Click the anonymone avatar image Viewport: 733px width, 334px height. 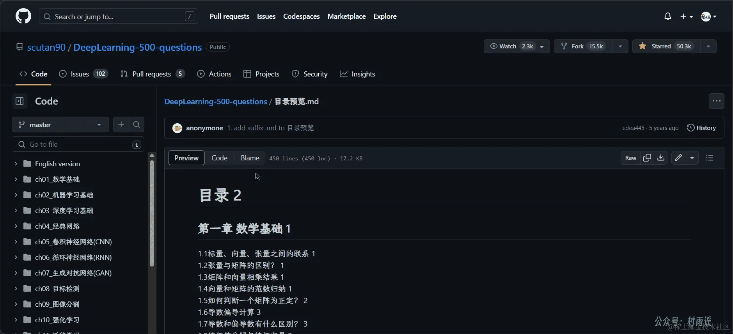(x=177, y=128)
